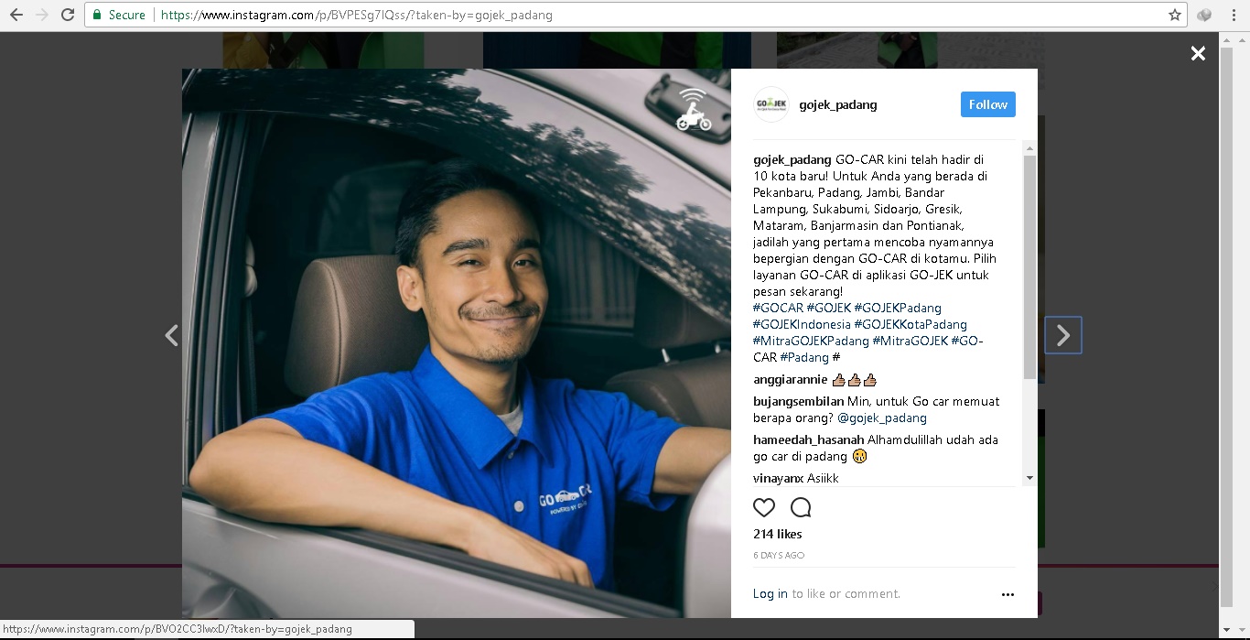Open commenter hameedah_hasanah's profile
The width and height of the screenshot is (1250, 640).
click(809, 439)
